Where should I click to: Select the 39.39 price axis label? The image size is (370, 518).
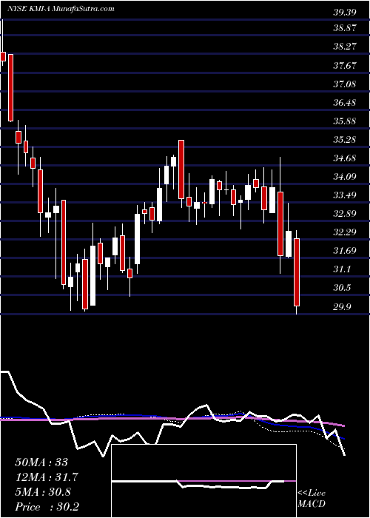[x=345, y=13]
